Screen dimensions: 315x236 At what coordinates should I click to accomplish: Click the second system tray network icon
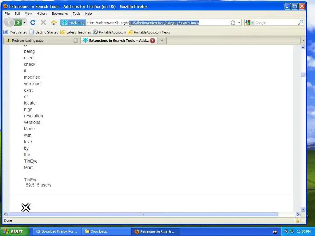click(x=292, y=231)
